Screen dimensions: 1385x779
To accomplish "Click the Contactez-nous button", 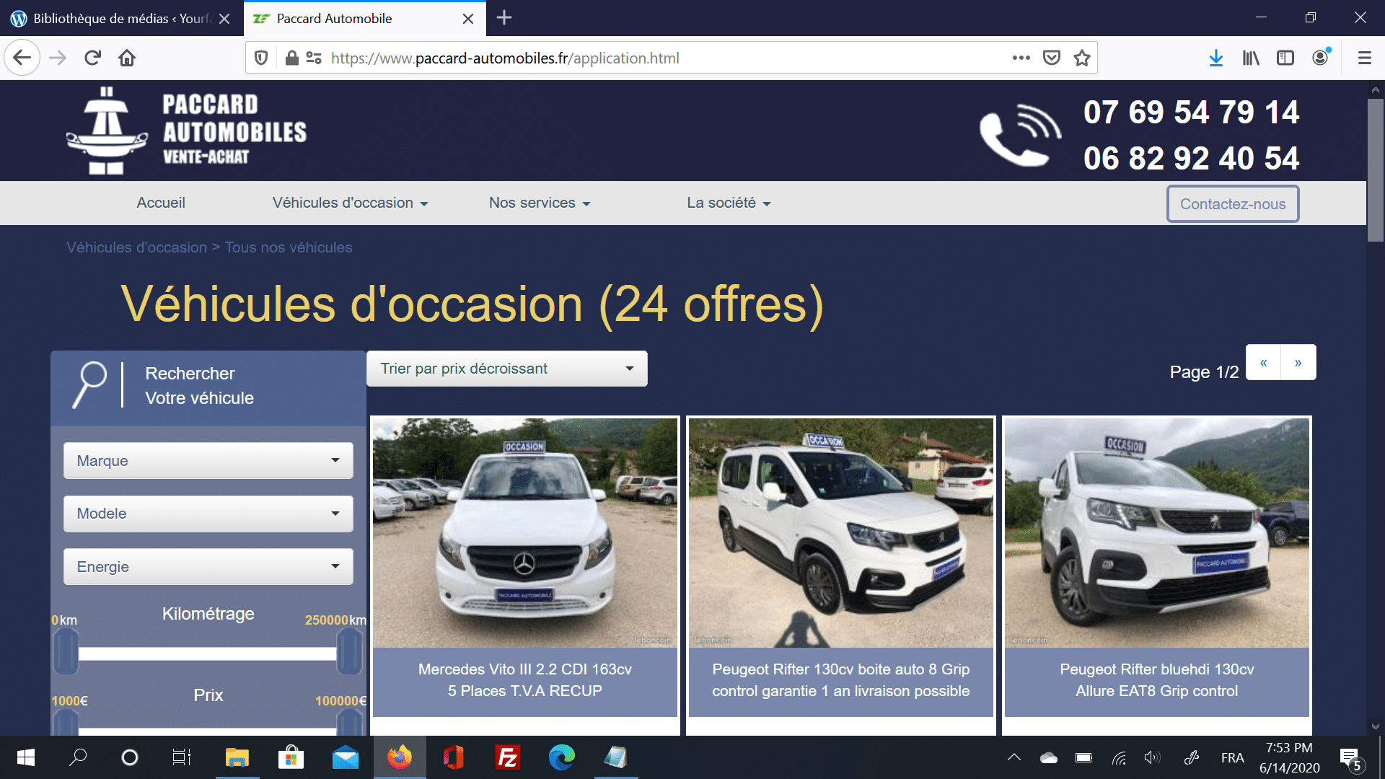I will tap(1232, 204).
